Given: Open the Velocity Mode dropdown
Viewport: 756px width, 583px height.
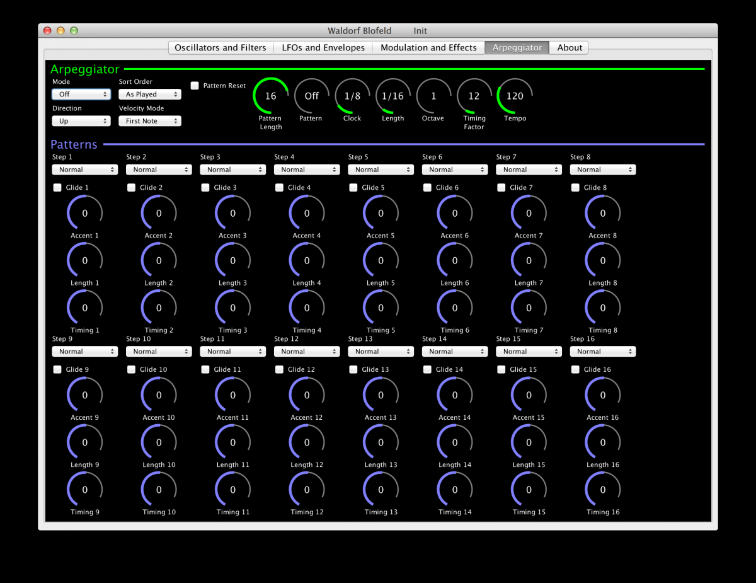Looking at the screenshot, I should click(150, 121).
